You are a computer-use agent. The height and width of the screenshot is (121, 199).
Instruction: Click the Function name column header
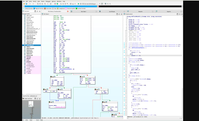click(x=32, y=14)
